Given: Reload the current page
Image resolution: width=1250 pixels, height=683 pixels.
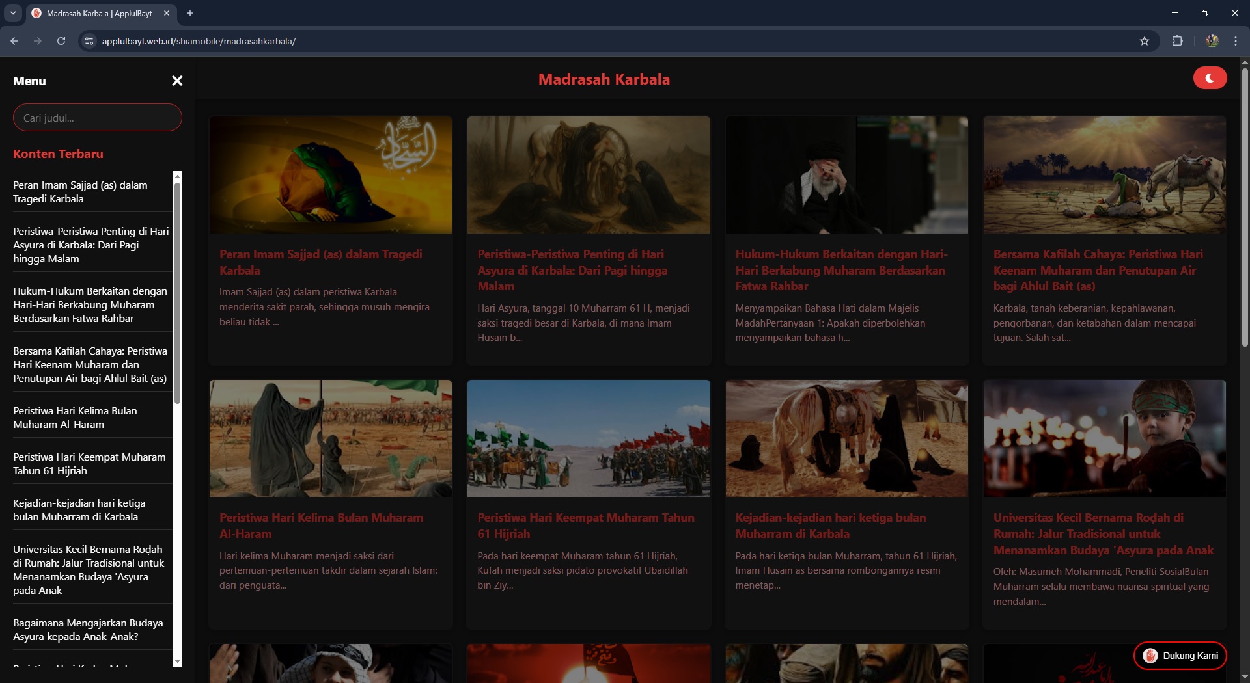Looking at the screenshot, I should tap(61, 41).
